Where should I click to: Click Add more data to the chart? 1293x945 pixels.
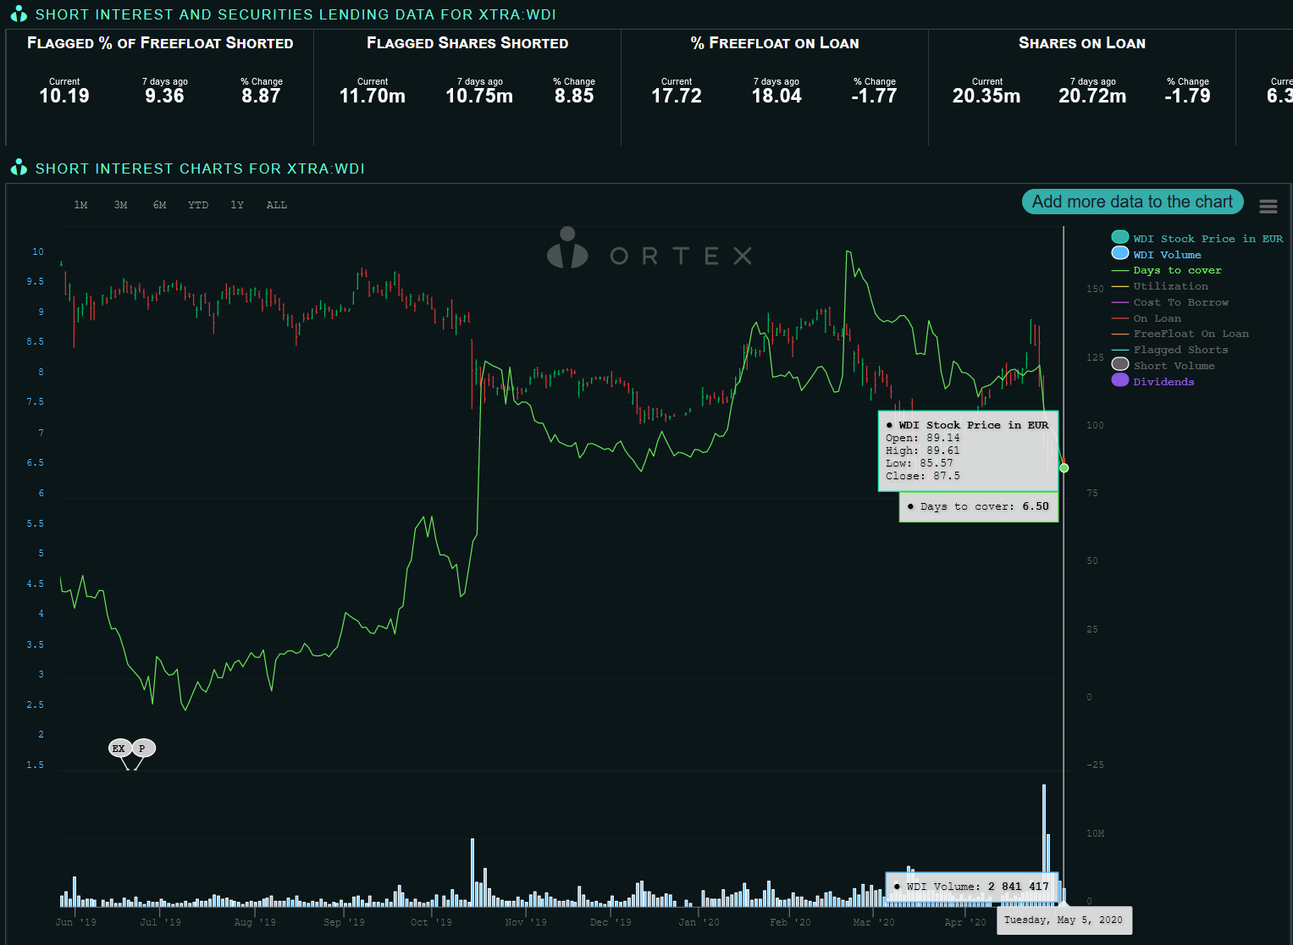click(x=1132, y=202)
